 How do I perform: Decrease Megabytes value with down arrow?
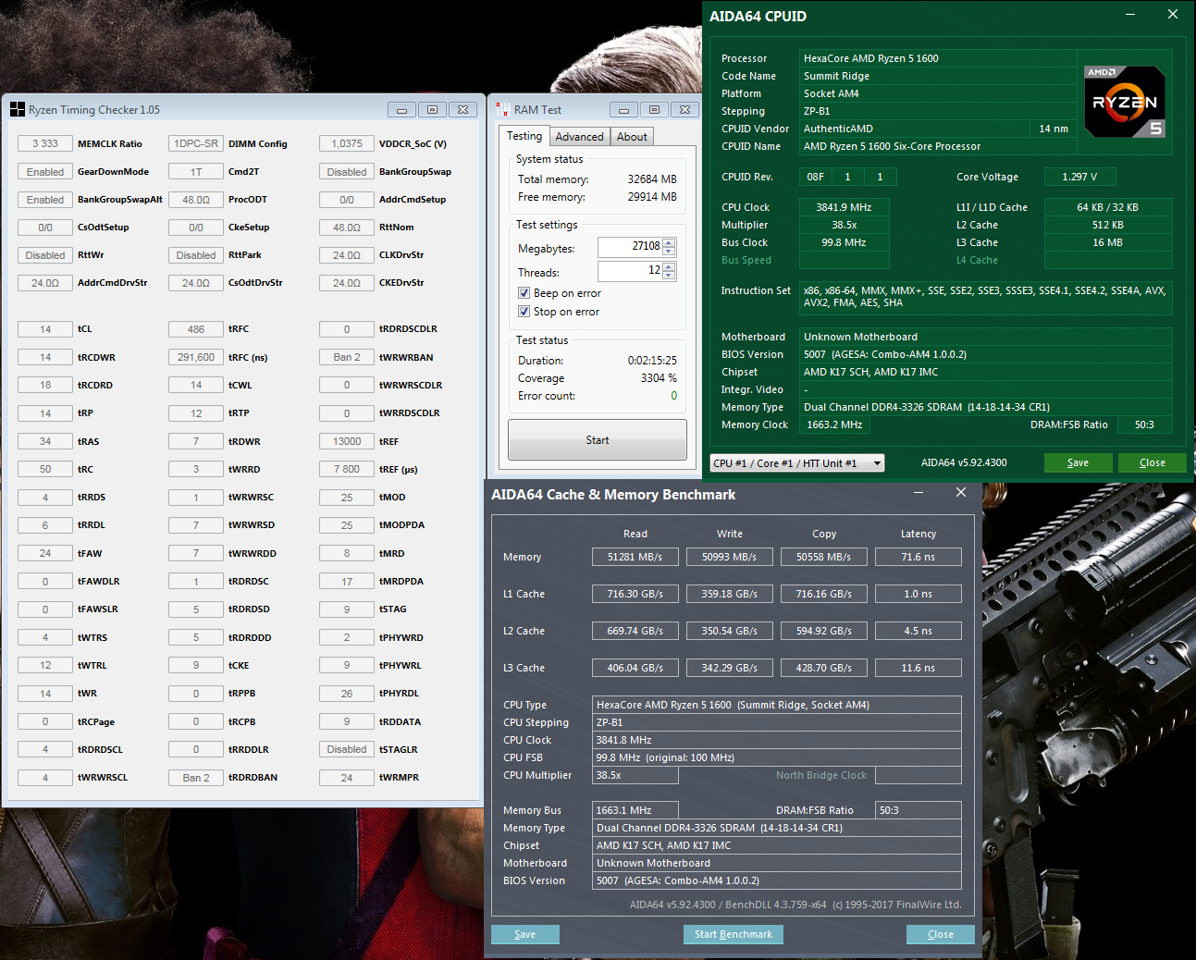click(x=670, y=252)
